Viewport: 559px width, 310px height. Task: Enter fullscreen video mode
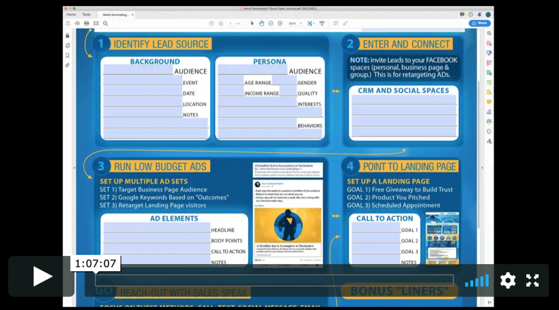coord(532,281)
